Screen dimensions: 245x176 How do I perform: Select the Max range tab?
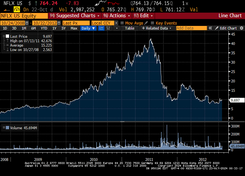74,28
